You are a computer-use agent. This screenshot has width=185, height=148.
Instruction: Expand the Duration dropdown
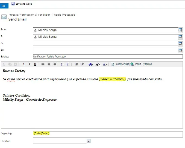(x=88, y=141)
